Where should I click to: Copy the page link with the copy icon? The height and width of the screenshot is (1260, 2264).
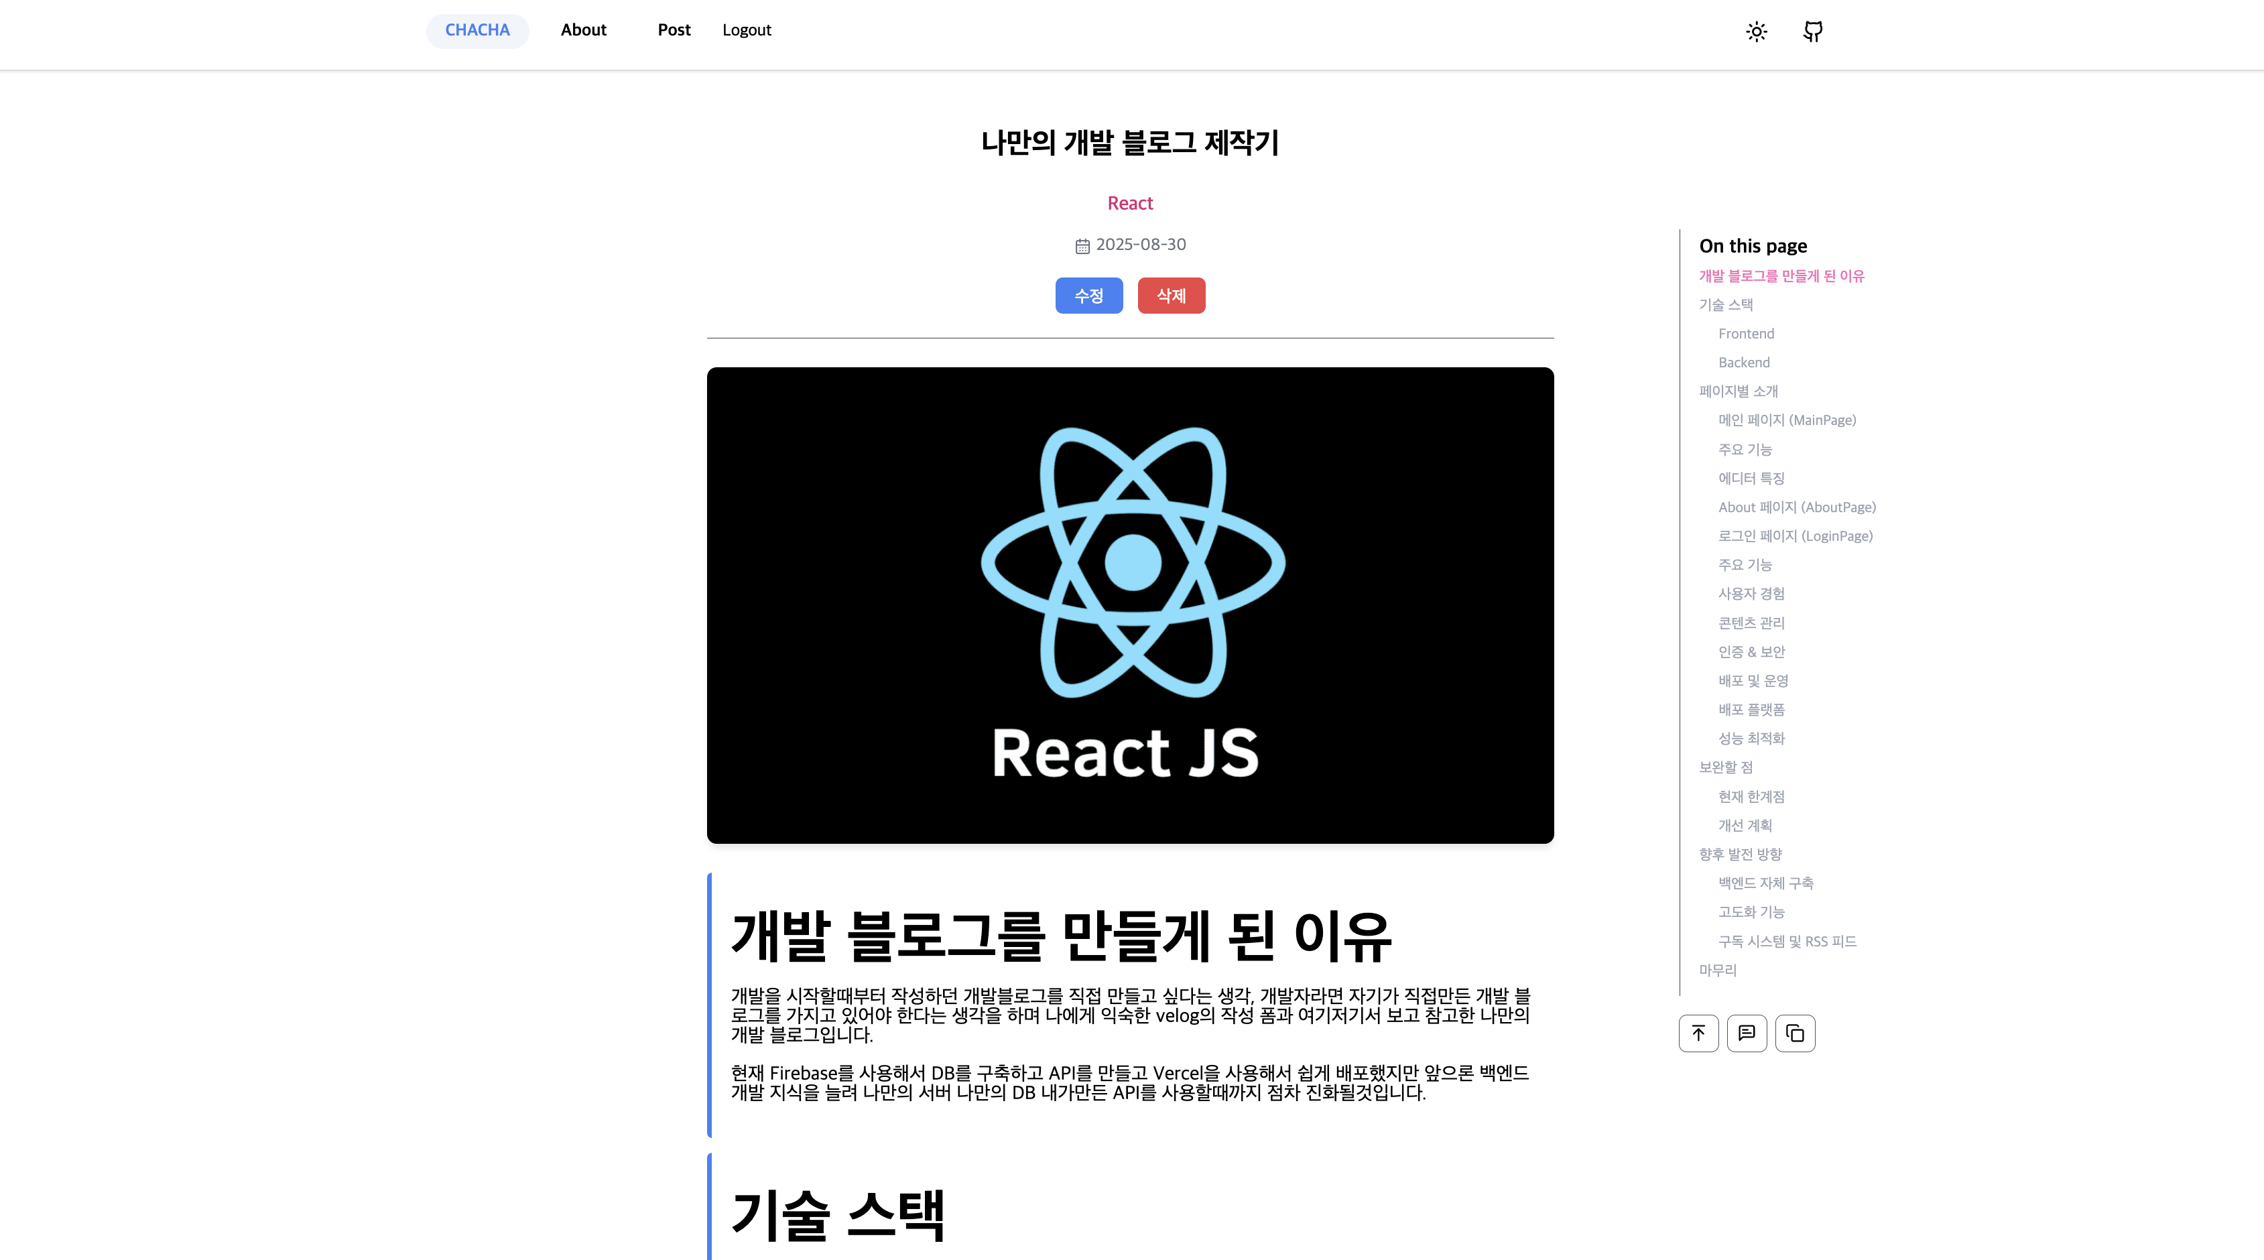1795,1033
